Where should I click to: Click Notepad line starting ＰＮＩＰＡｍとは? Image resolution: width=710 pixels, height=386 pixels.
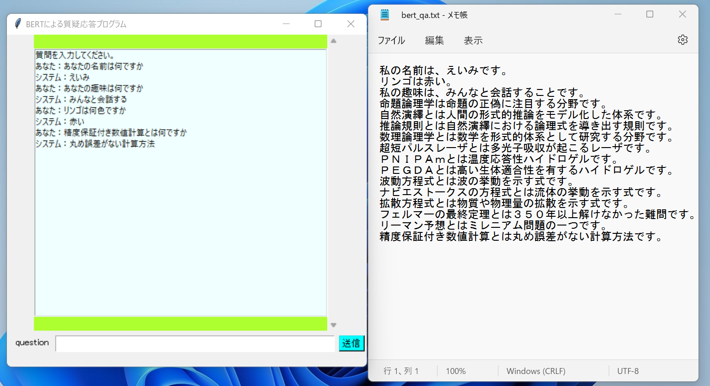(x=499, y=159)
